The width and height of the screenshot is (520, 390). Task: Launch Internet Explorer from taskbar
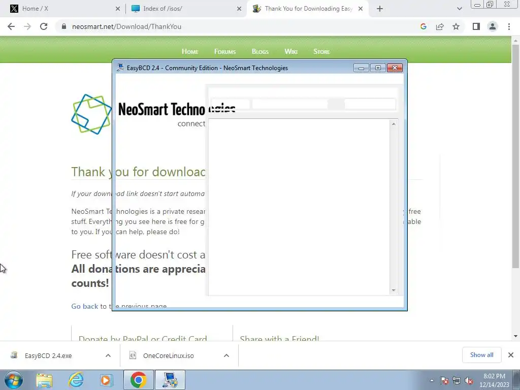pyautogui.click(x=76, y=380)
